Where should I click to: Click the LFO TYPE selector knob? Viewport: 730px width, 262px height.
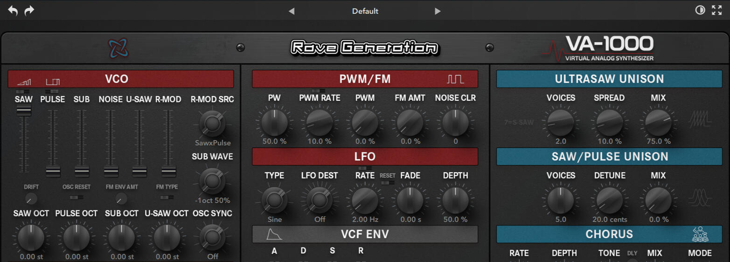point(274,200)
